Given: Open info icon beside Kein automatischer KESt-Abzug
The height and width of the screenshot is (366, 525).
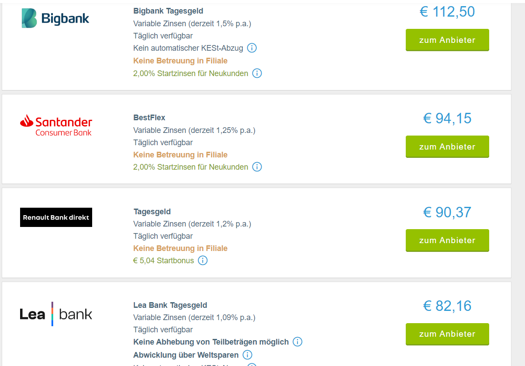Looking at the screenshot, I should pyautogui.click(x=252, y=48).
